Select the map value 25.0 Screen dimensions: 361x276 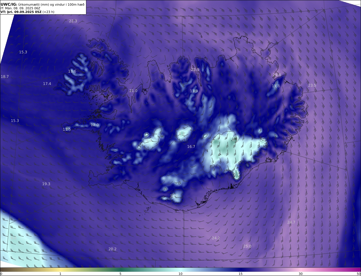coord(247,246)
